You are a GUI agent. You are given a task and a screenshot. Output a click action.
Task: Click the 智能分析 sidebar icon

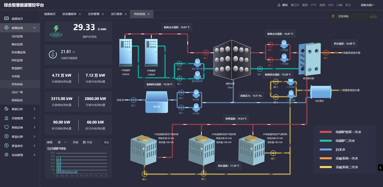point(7,109)
